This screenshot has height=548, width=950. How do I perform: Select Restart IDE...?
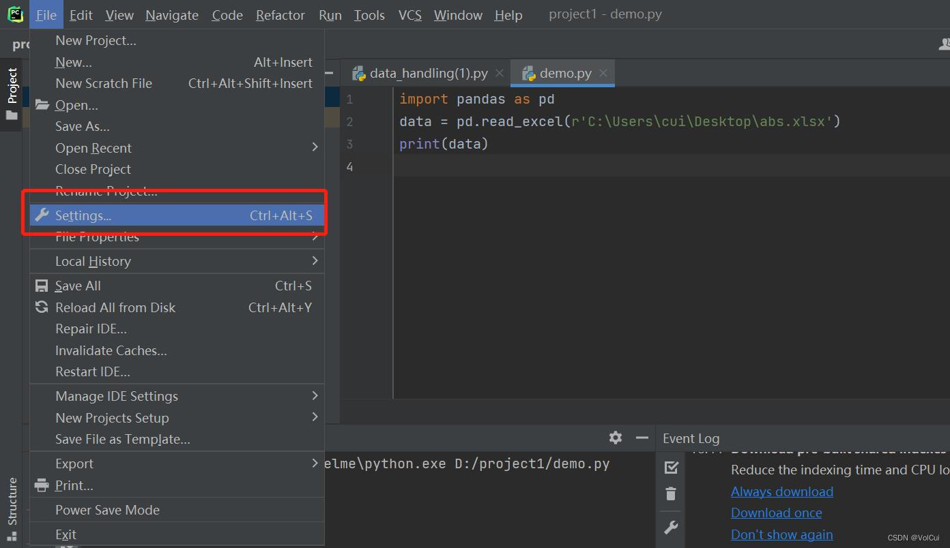tap(177, 371)
